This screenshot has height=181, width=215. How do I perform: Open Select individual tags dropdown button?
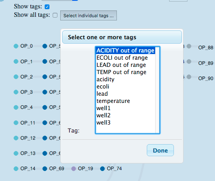pos(89,16)
